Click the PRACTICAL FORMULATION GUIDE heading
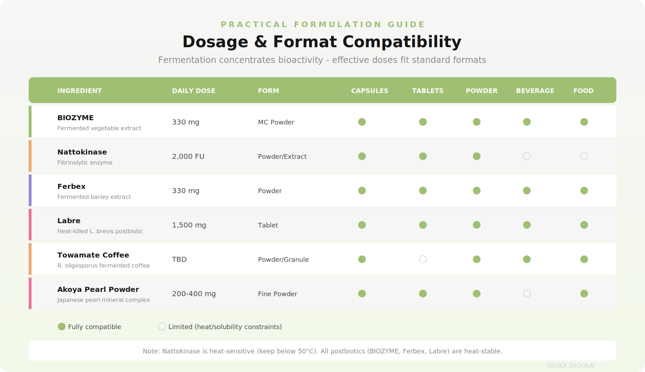645x372 pixels. (322, 24)
